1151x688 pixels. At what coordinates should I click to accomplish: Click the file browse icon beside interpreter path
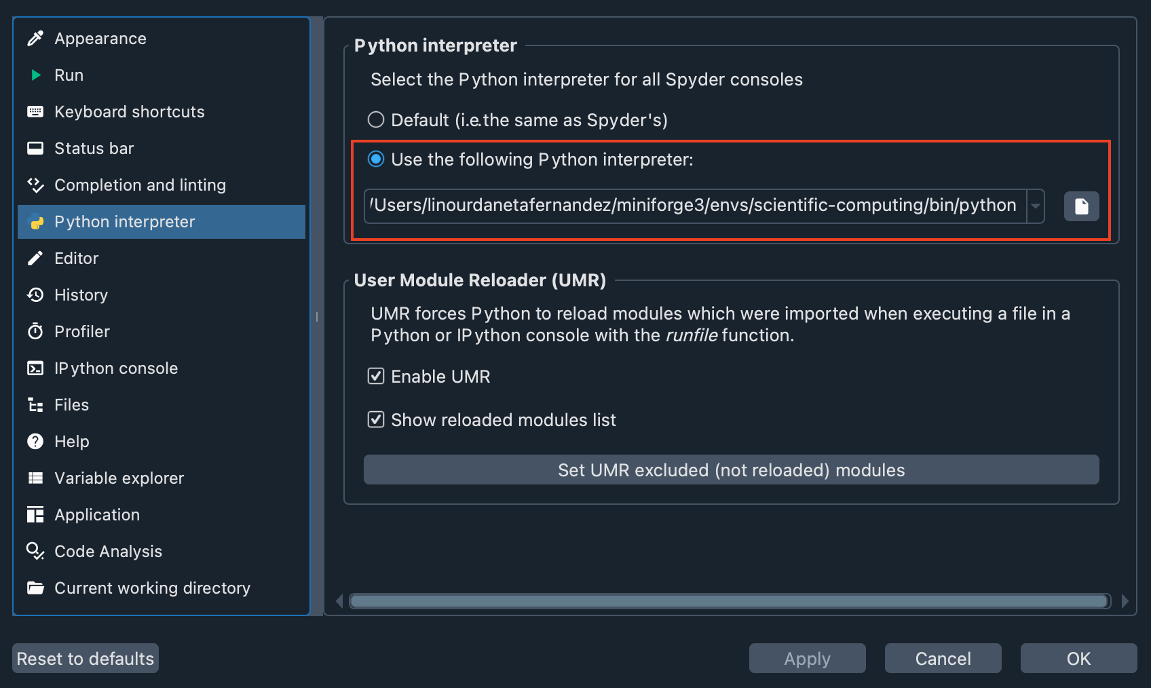click(x=1081, y=206)
